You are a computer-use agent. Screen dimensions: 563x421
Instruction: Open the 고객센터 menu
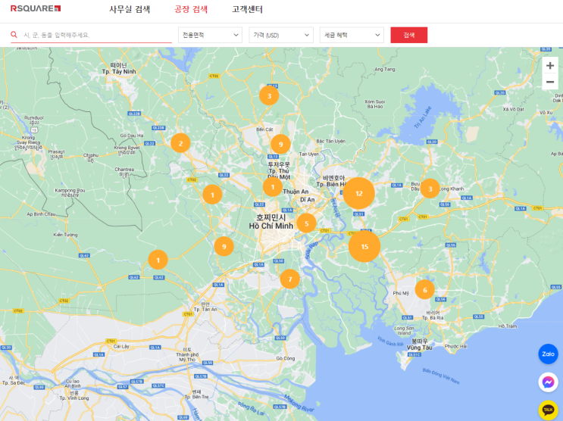[247, 9]
